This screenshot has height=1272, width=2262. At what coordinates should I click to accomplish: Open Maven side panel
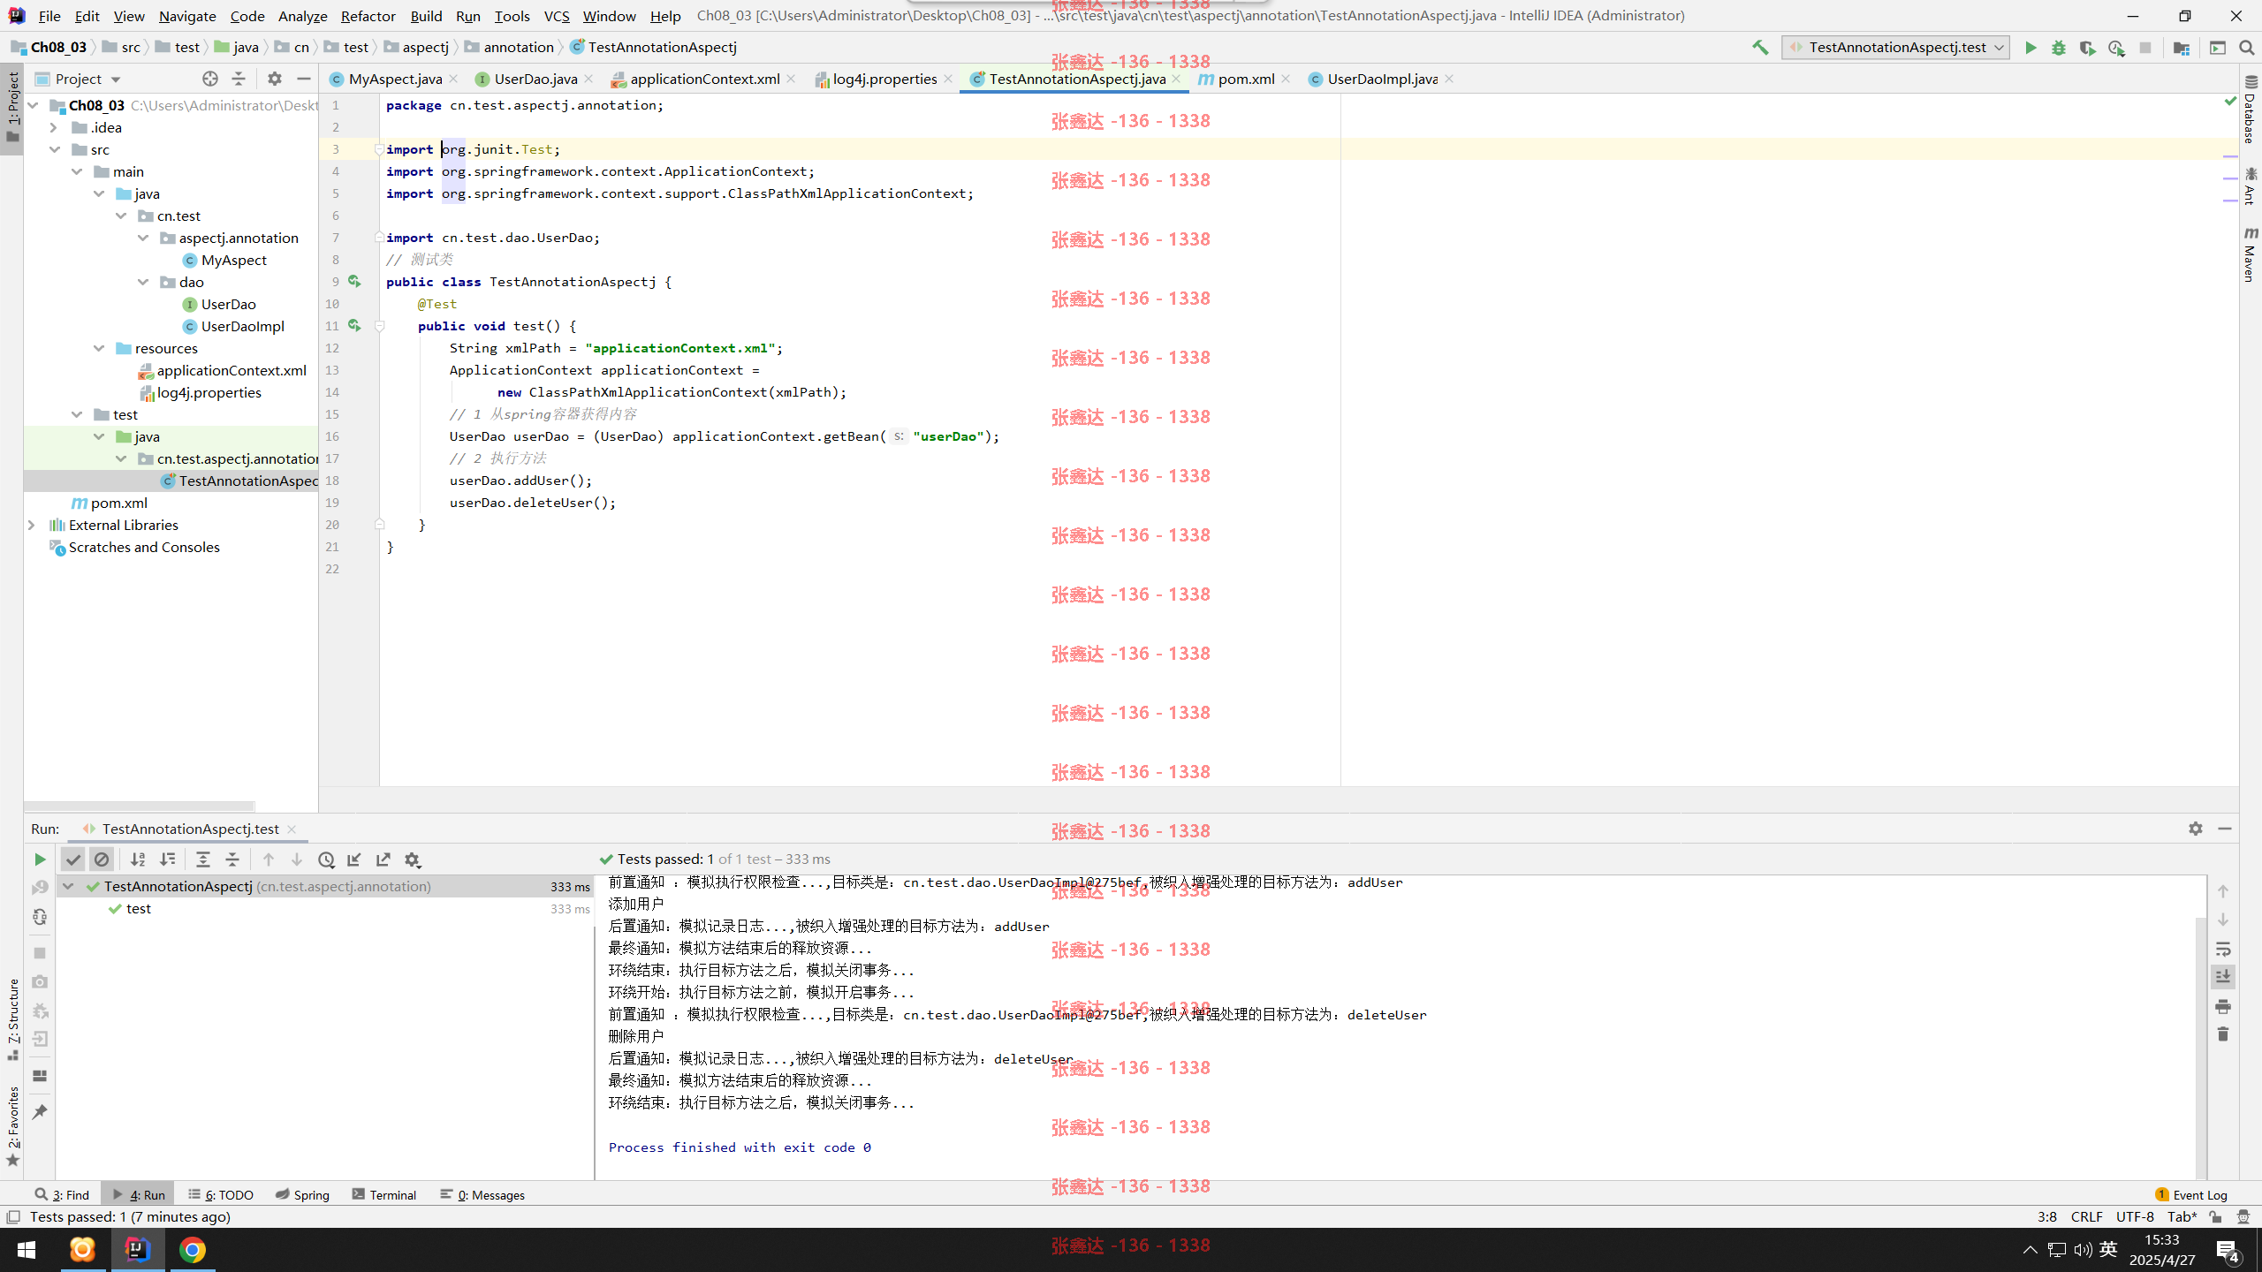coord(2251,254)
